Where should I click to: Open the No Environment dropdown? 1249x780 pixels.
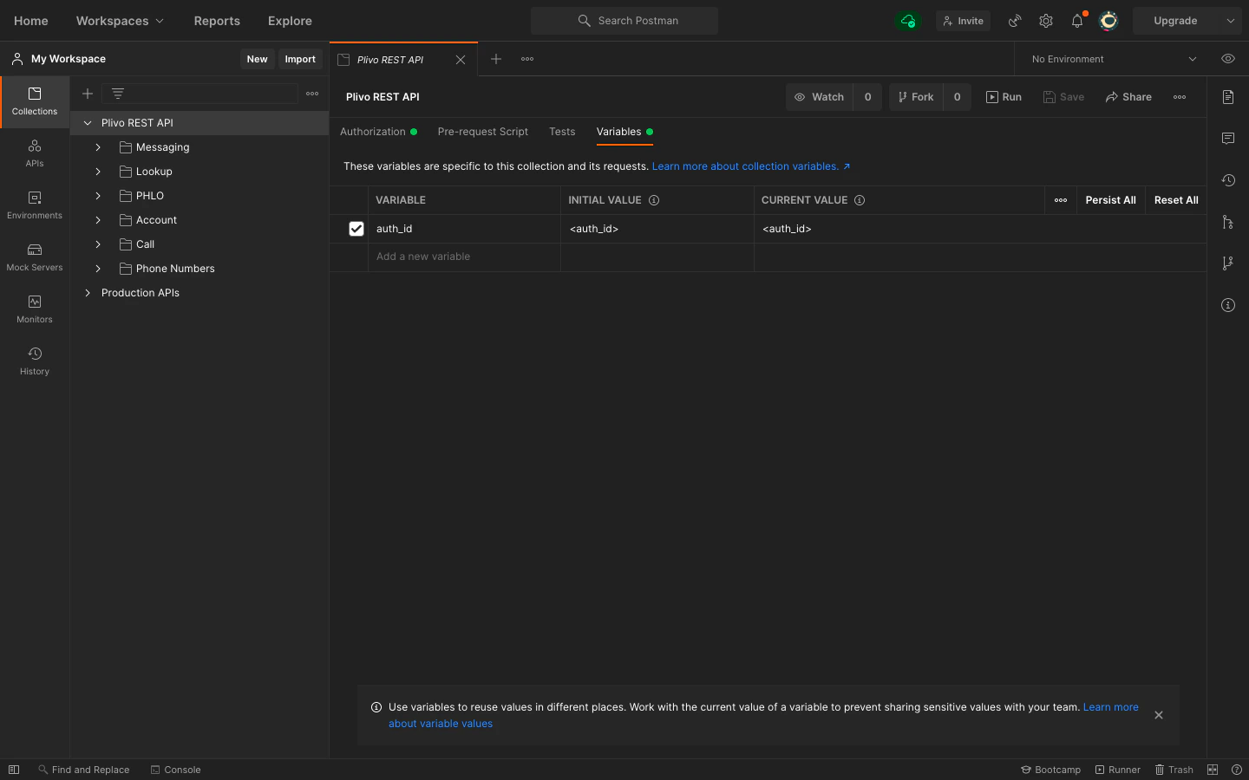point(1113,59)
